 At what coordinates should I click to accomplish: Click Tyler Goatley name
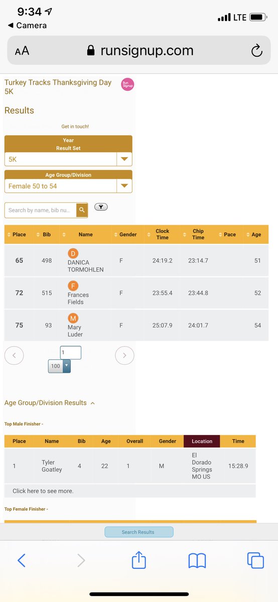point(52,466)
